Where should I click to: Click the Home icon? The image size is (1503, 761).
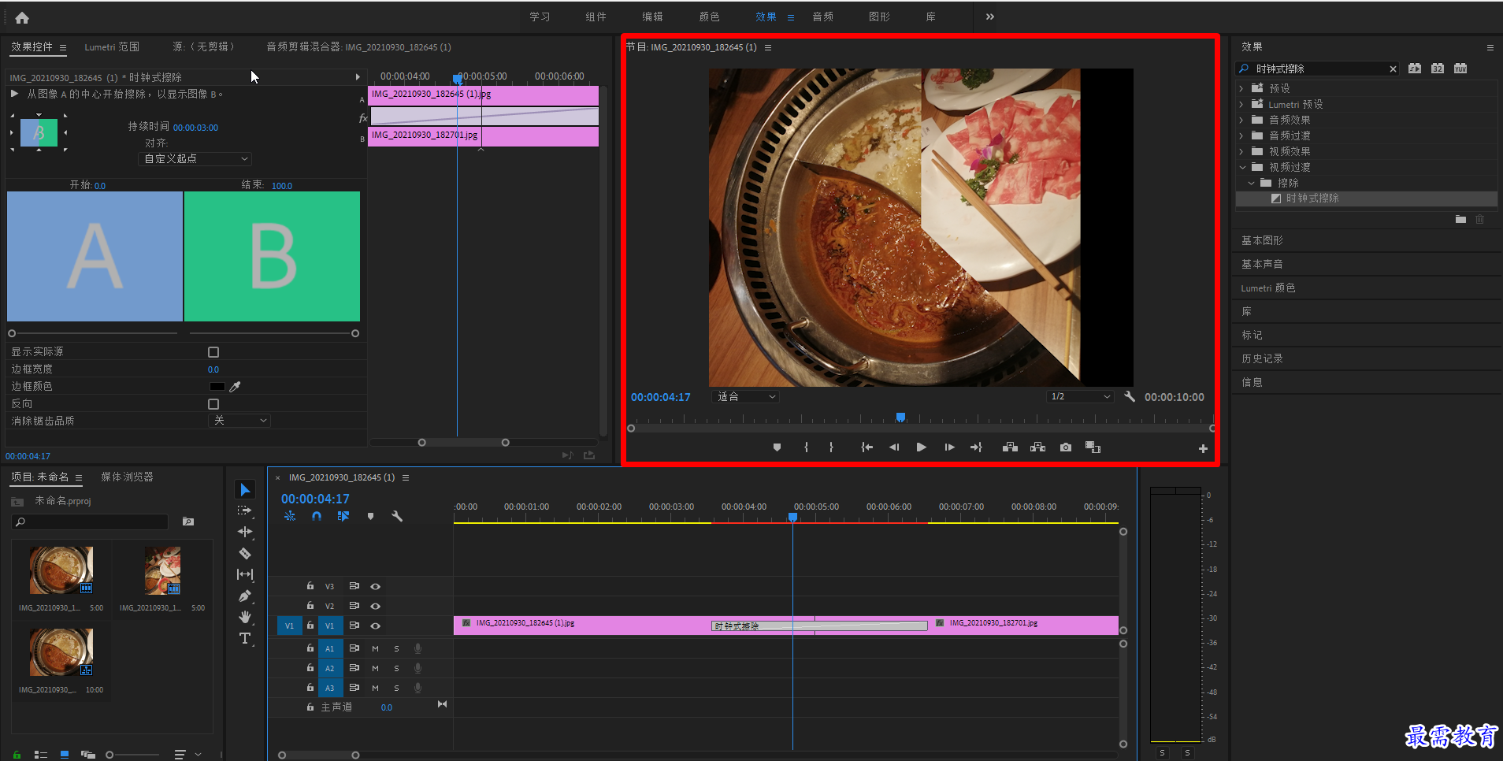click(22, 17)
